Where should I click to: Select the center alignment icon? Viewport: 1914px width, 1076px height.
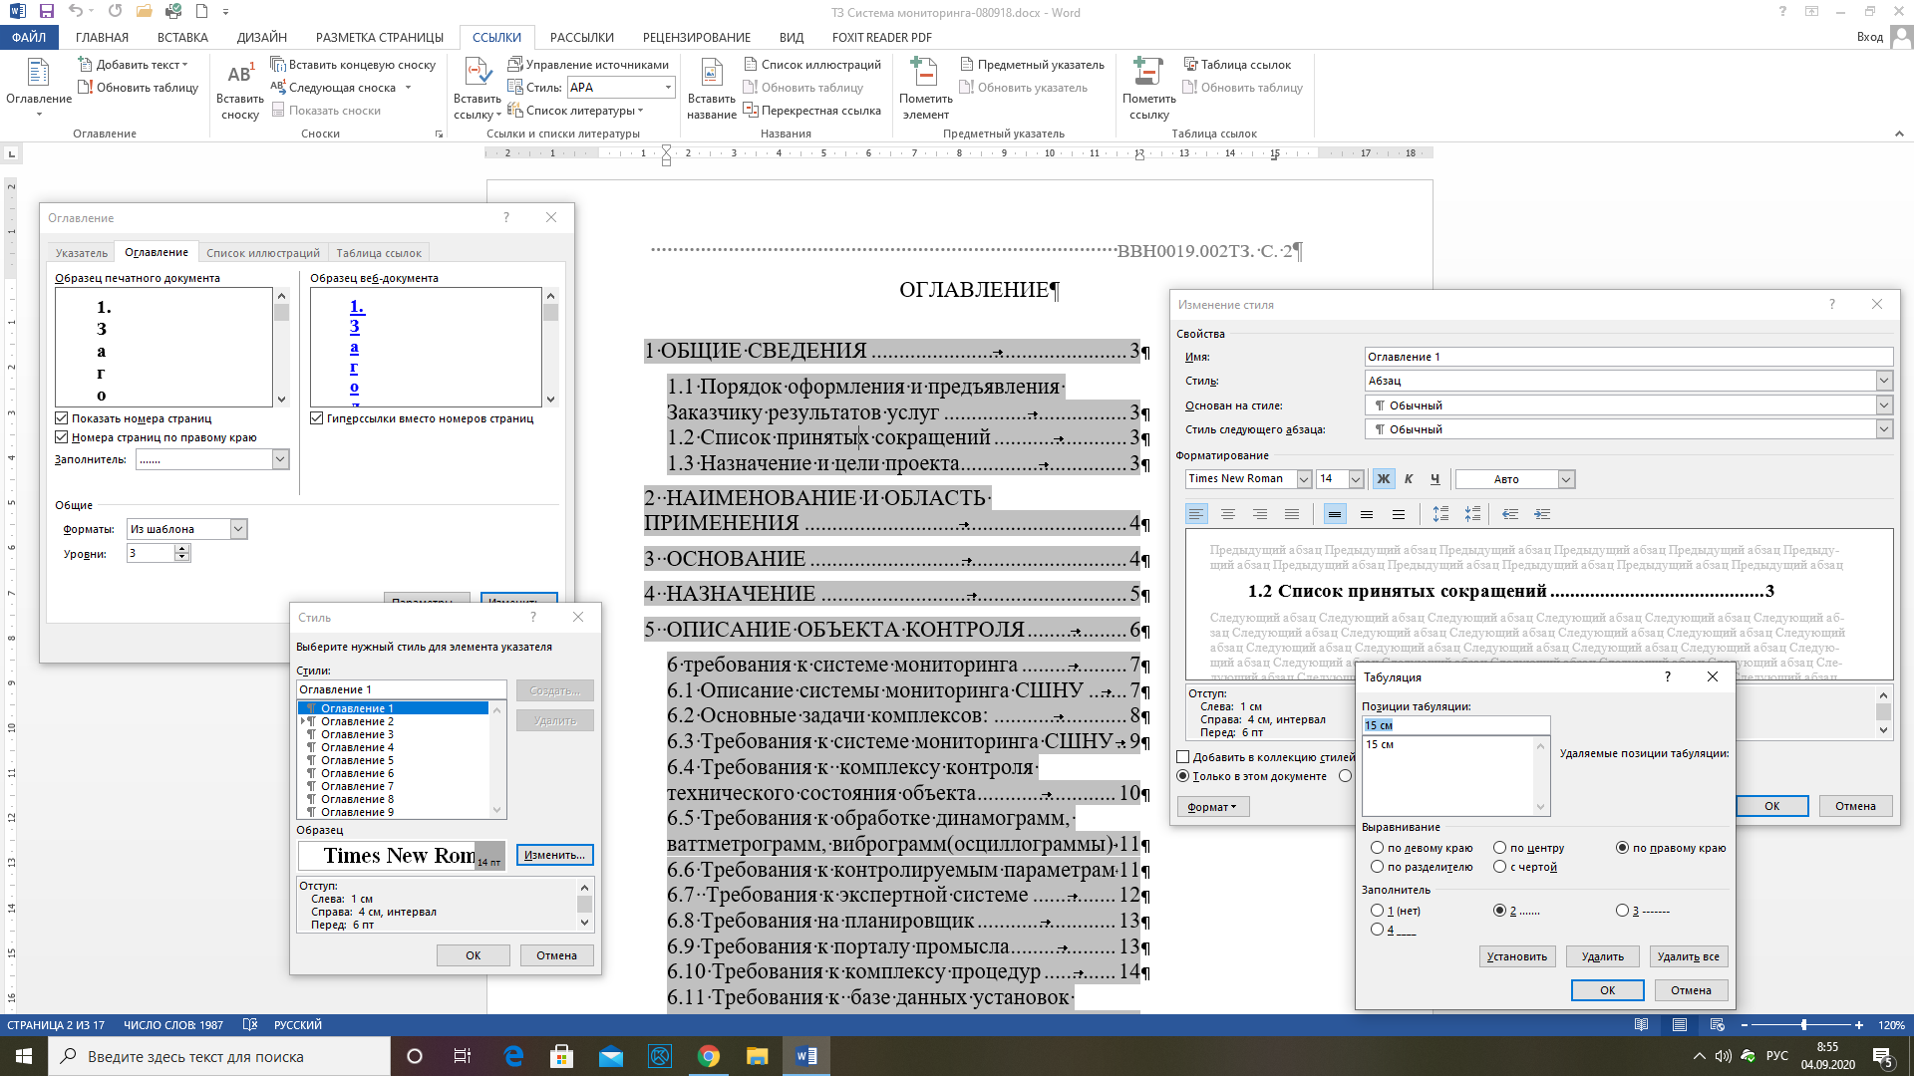[1228, 514]
